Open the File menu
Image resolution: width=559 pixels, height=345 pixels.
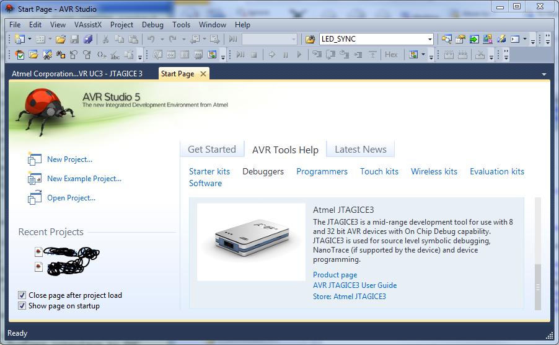pyautogui.click(x=15, y=25)
